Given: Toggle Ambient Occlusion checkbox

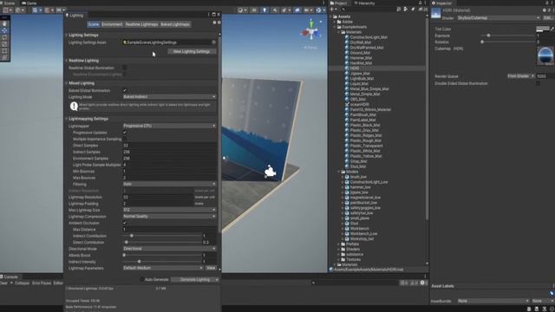Looking at the screenshot, I should point(125,223).
